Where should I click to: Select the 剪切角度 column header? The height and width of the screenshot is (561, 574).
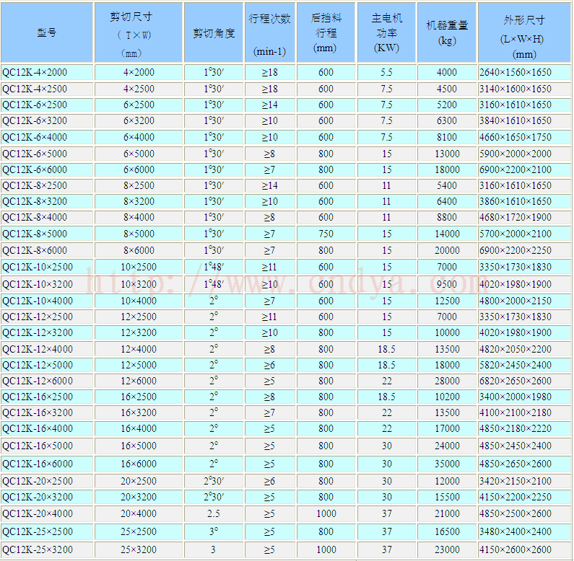click(214, 33)
